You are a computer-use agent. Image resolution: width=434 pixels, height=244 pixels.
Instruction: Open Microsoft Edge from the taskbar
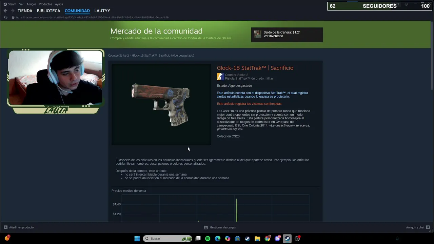pos(218,239)
